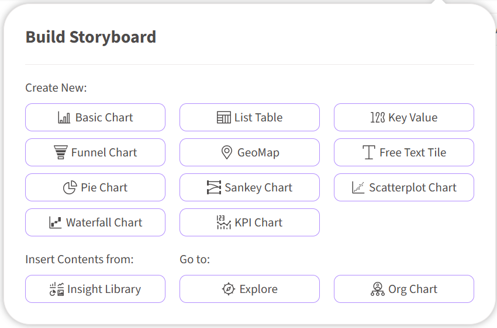497x328 pixels.
Task: Click the Explore compass icon
Action: click(x=229, y=289)
